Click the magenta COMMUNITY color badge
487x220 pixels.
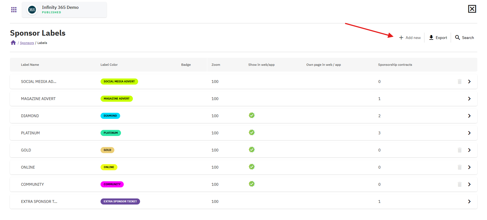[112, 184]
